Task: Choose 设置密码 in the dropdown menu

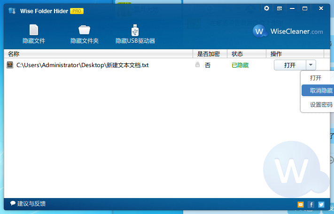Action: click(318, 105)
